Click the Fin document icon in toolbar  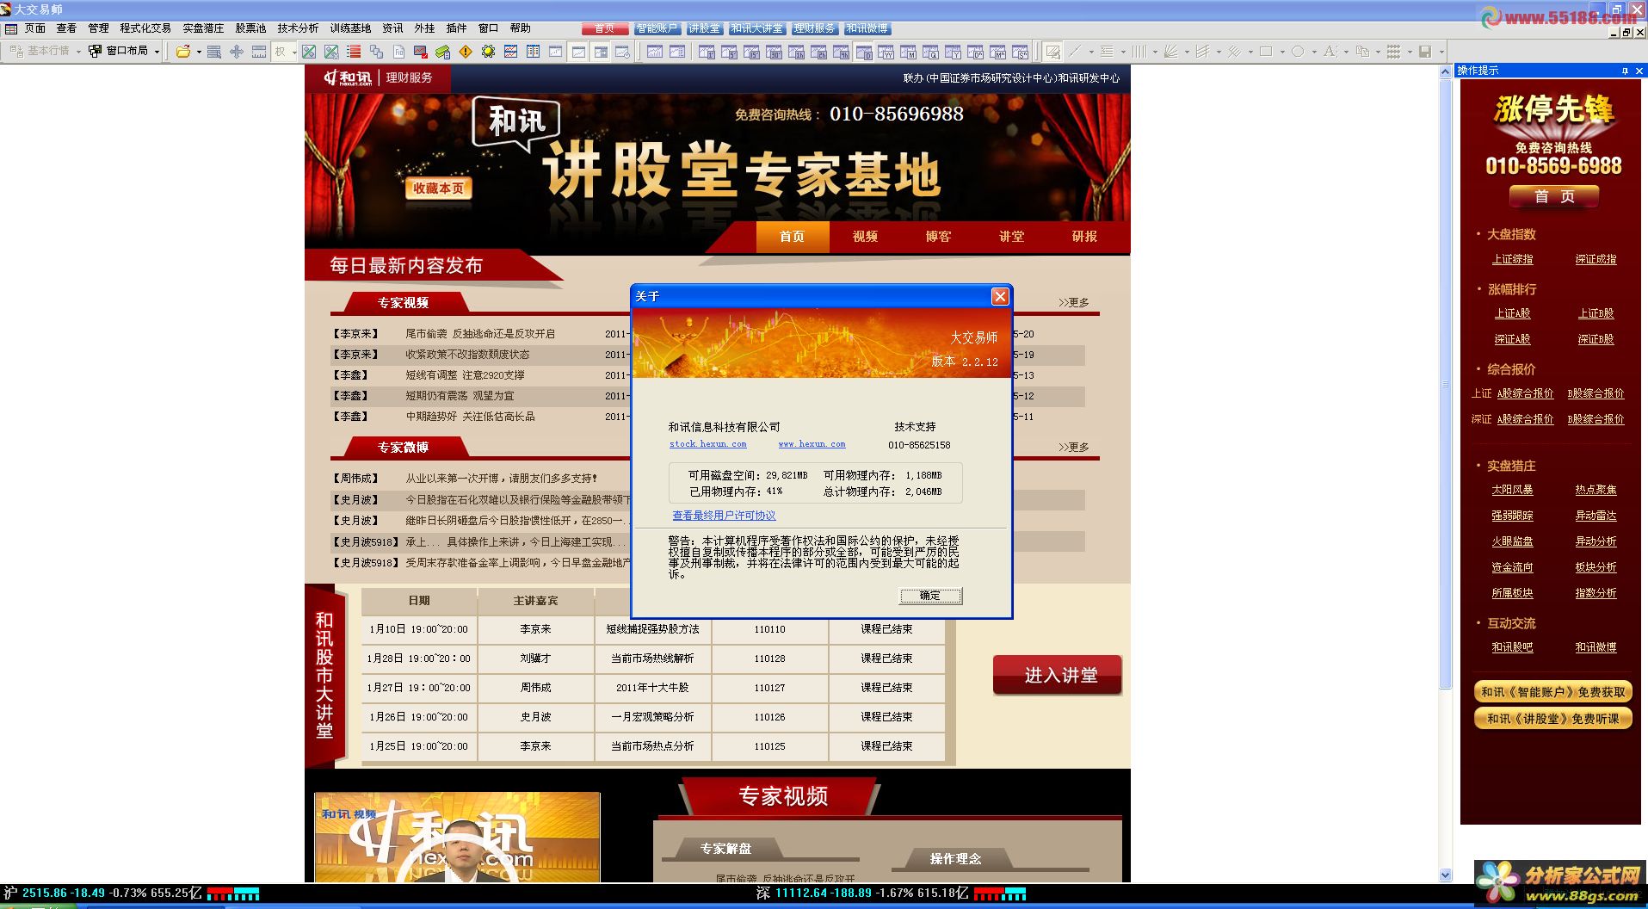pos(398,52)
